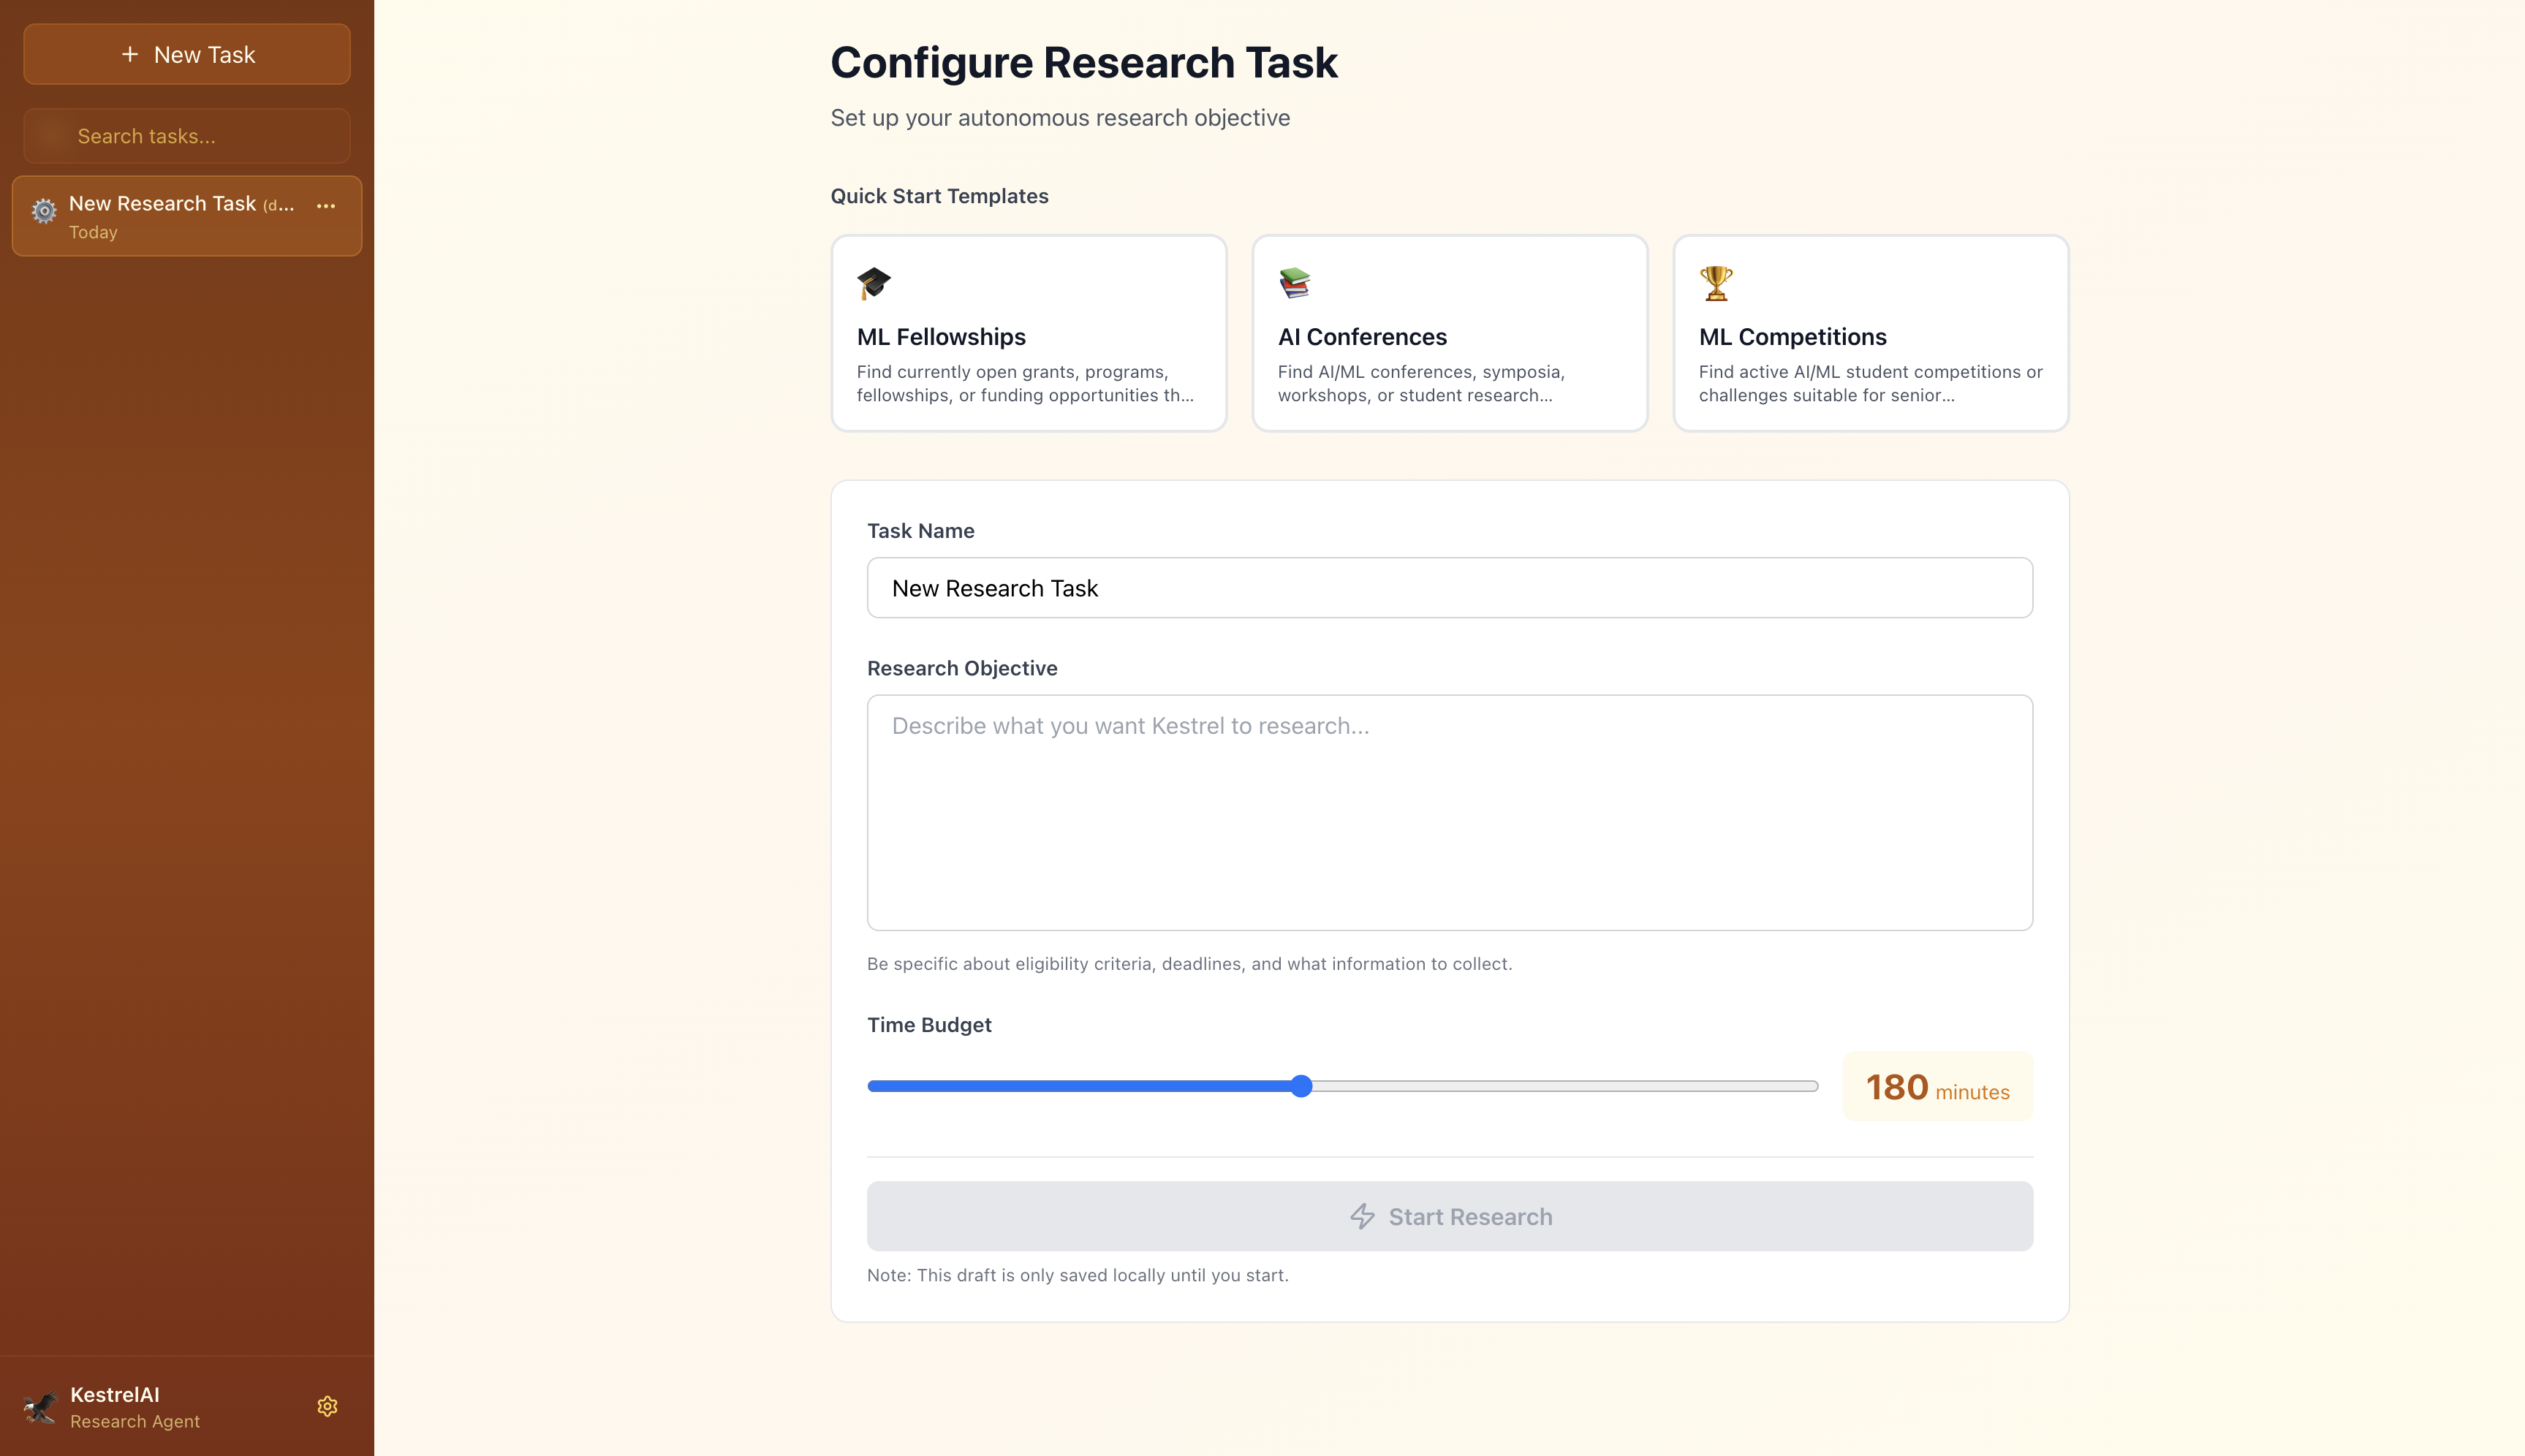Click the trophy icon on ML Competitions card
Image resolution: width=2525 pixels, height=1456 pixels.
(1715, 283)
